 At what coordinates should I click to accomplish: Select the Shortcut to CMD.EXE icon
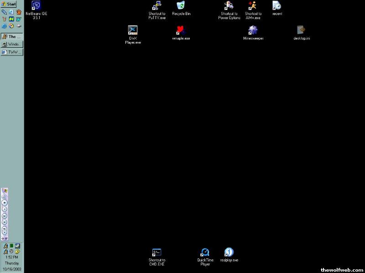(x=157, y=253)
